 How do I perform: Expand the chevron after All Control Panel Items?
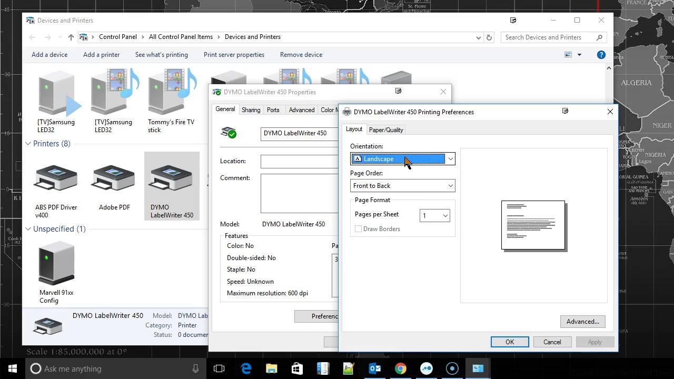219,37
